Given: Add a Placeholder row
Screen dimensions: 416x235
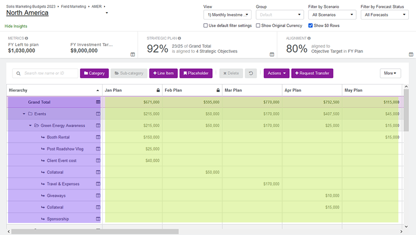Looking at the screenshot, I should click(x=196, y=73).
